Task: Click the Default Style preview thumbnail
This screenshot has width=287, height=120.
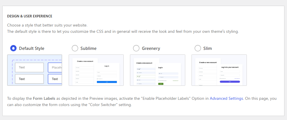Action: (x=34, y=70)
